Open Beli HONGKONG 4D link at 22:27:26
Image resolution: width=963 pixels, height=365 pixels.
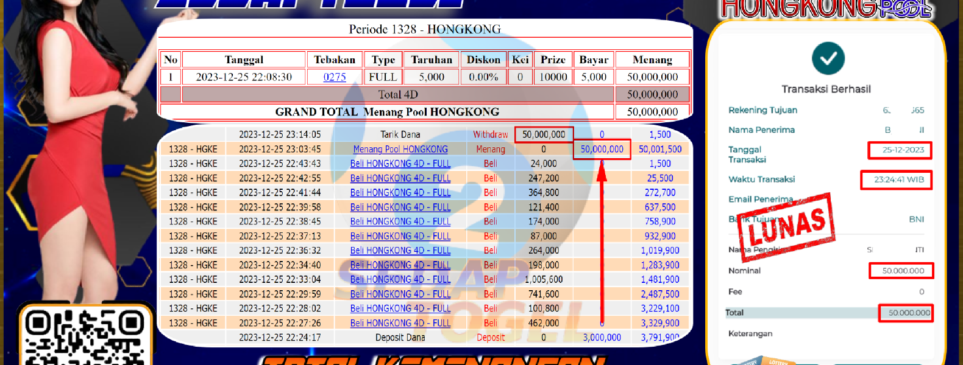(x=400, y=323)
